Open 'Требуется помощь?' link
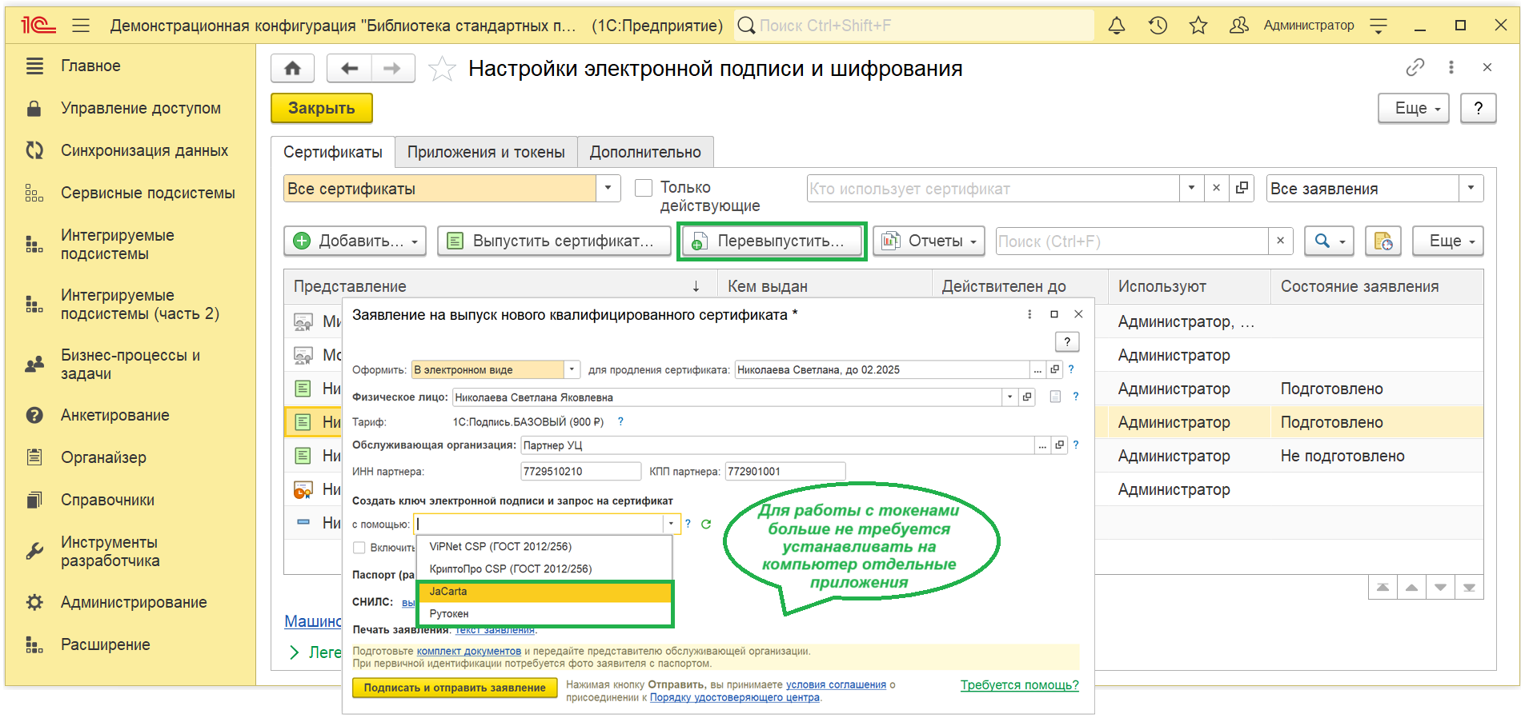 coord(1019,685)
